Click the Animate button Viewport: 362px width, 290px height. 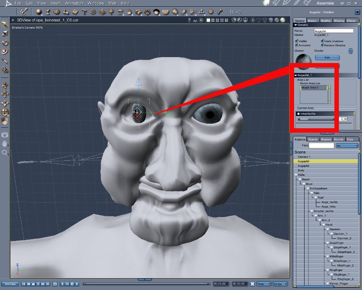10,284
